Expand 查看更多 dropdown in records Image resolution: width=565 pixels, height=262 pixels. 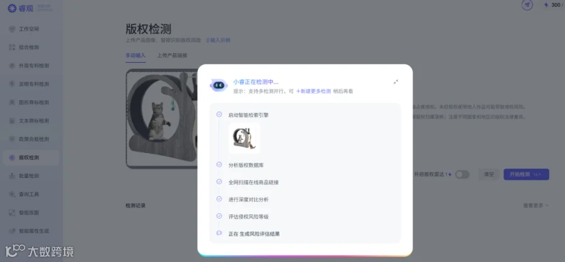(x=536, y=206)
